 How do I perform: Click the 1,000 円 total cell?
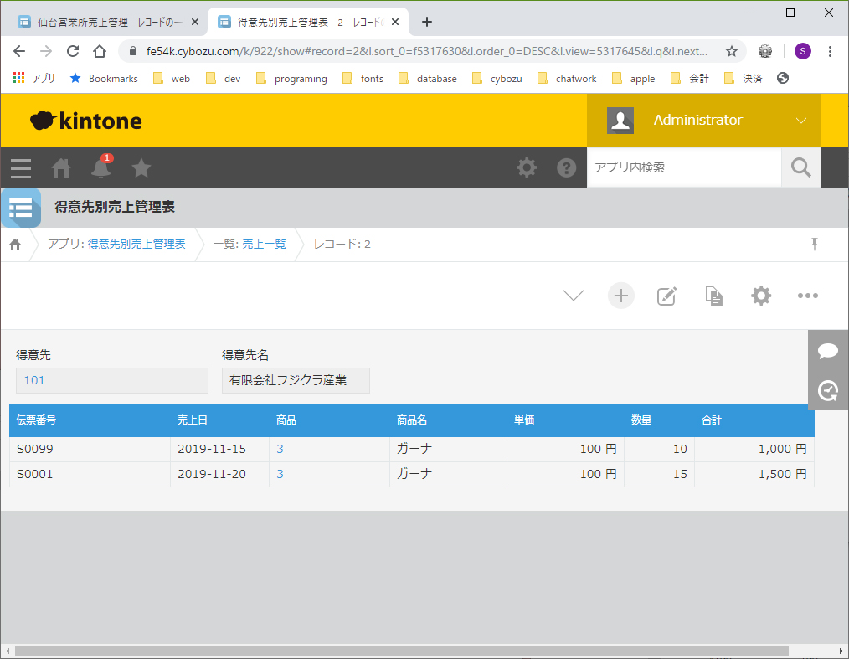point(754,449)
